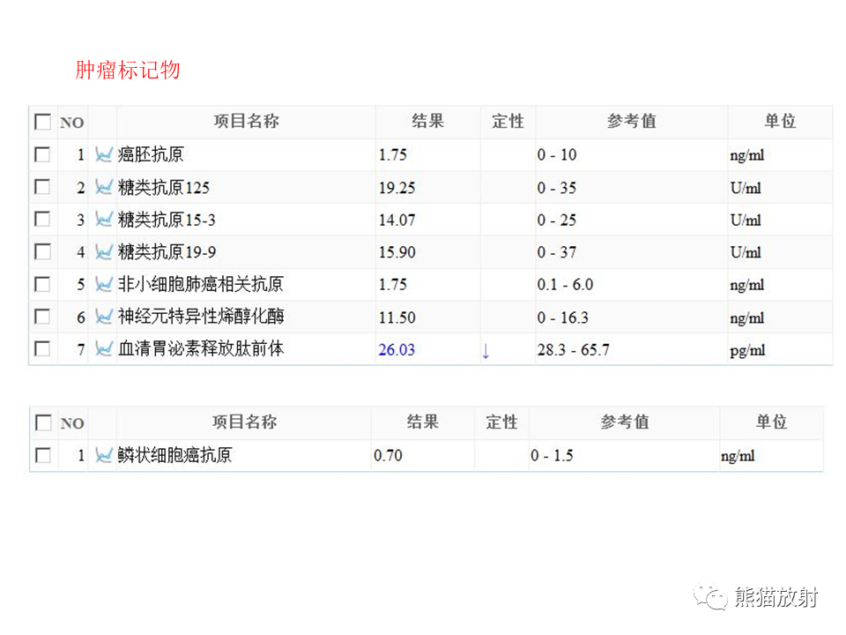Open trend chart icon for 癌胚抗原
The height and width of the screenshot is (635, 846).
pos(103,154)
